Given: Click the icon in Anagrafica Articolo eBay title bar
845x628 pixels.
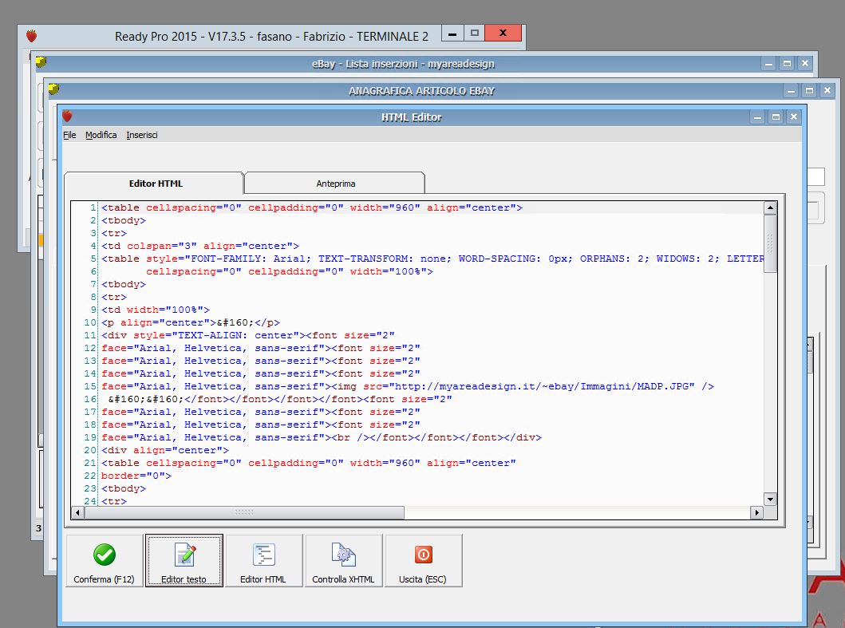Looking at the screenshot, I should [53, 89].
